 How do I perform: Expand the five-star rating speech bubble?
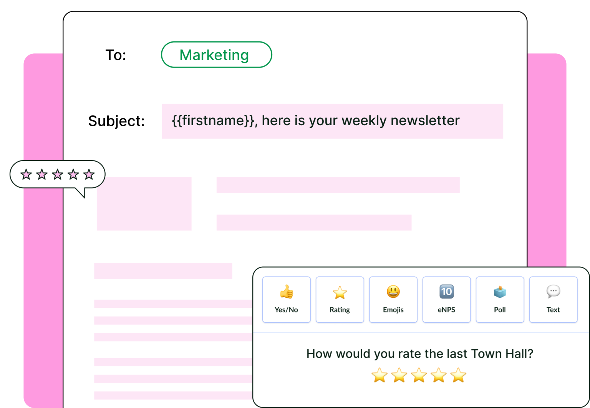58,175
